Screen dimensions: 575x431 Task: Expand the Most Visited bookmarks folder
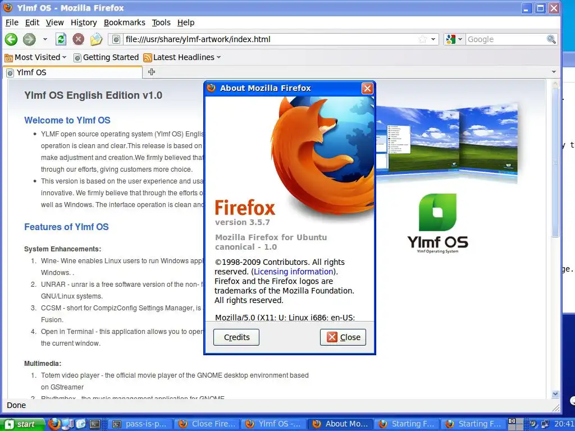35,57
